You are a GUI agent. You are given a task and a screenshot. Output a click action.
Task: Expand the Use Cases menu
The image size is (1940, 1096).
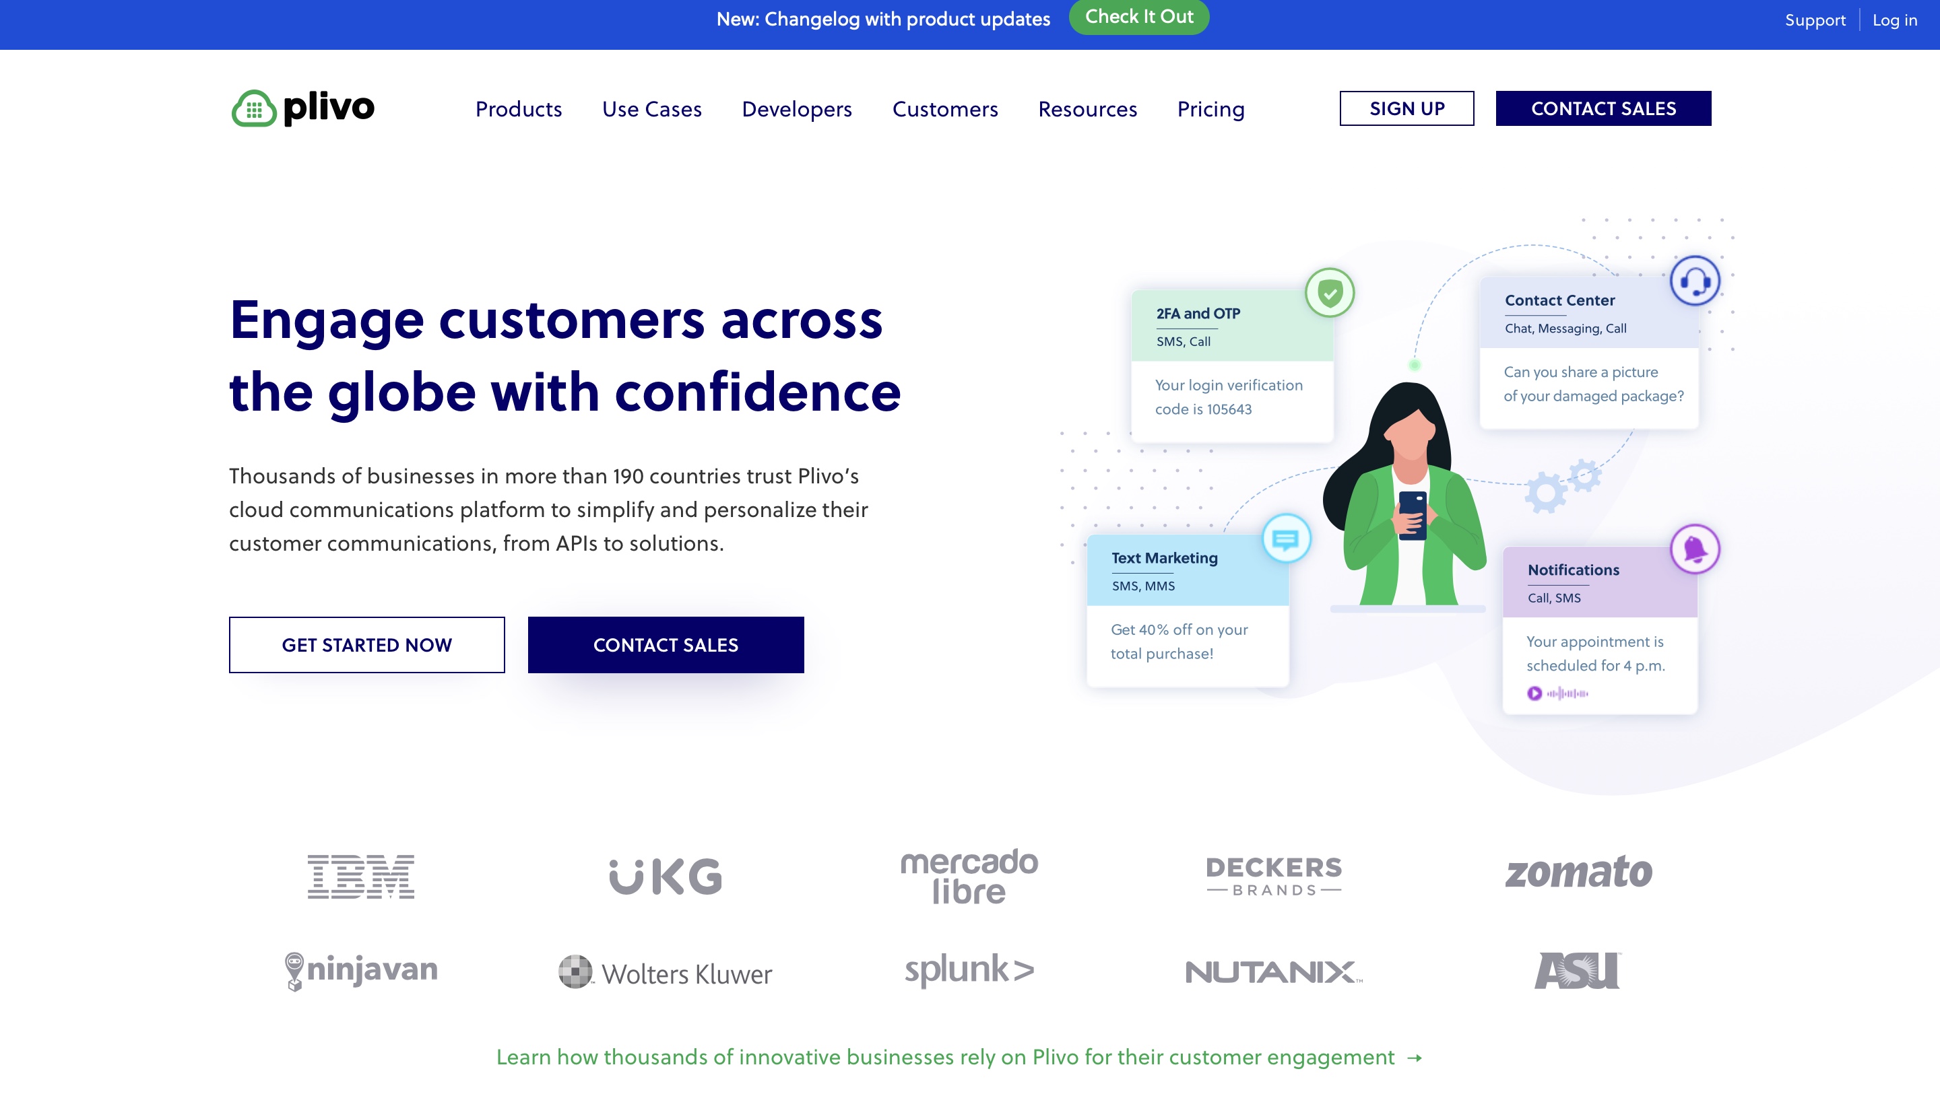pos(652,109)
